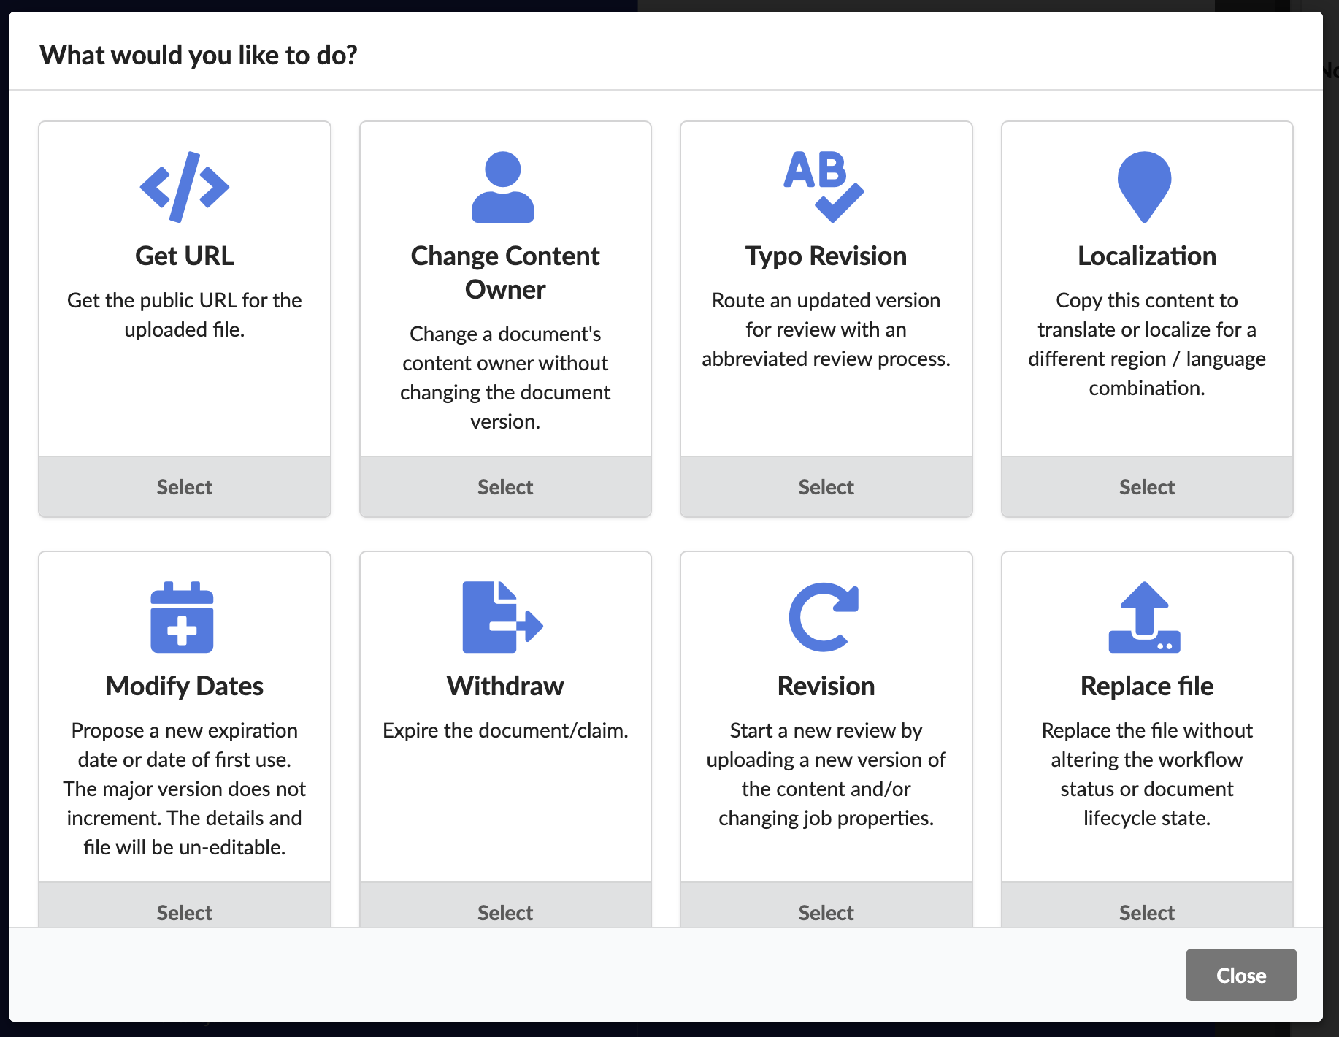
Task: Click the Localization map pin icon
Action: 1145,187
